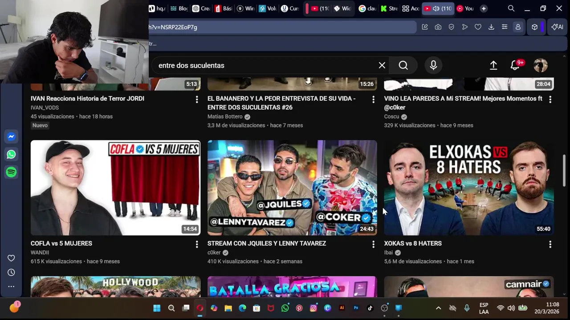Open downloads from the address bar toolbar

(x=491, y=27)
